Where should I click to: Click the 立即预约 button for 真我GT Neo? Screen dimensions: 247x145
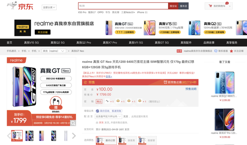point(125,32)
